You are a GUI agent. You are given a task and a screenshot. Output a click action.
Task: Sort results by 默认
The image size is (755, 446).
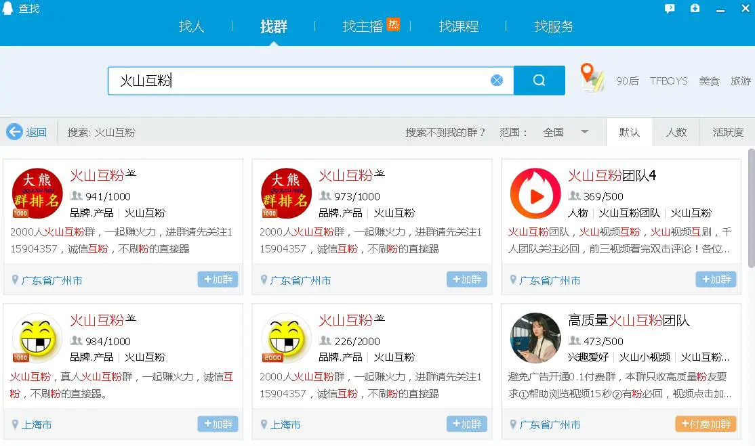tap(630, 132)
